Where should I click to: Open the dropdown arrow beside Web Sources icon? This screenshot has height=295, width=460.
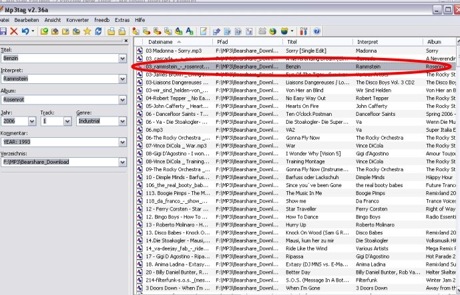(x=292, y=31)
